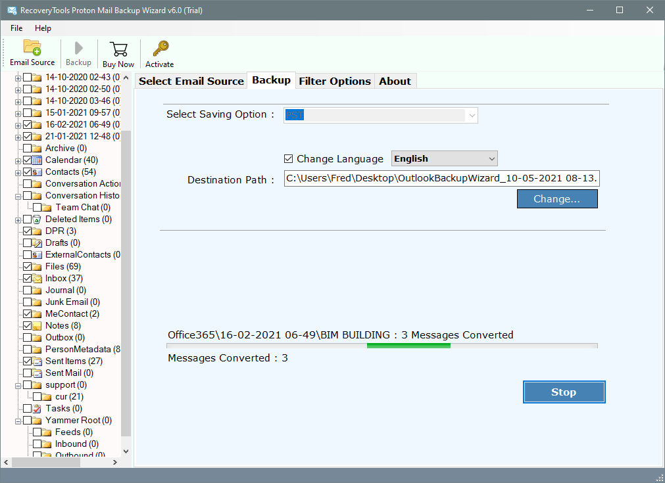665x483 pixels.
Task: Select the ExternalContacts card icon
Action: click(x=37, y=255)
